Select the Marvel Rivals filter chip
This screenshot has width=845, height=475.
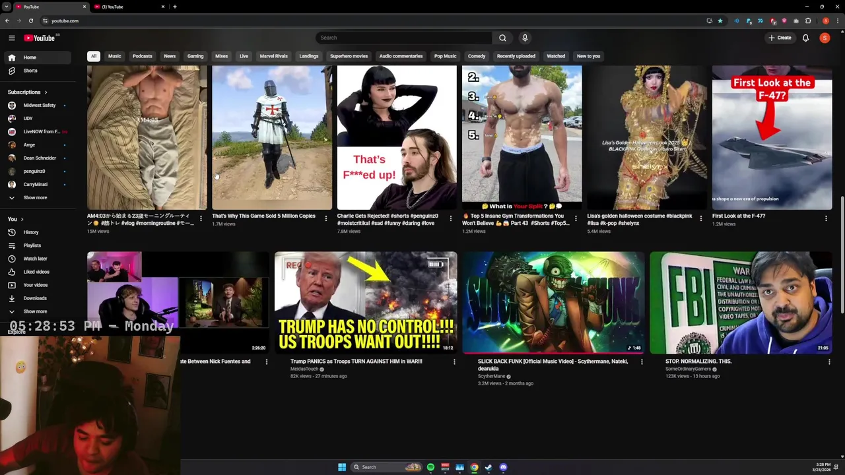point(273,56)
